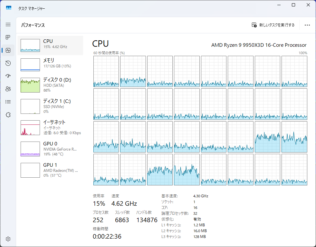This screenshot has width=316, height=247.
Task: Click the thread count 6863
Action: click(x=122, y=220)
